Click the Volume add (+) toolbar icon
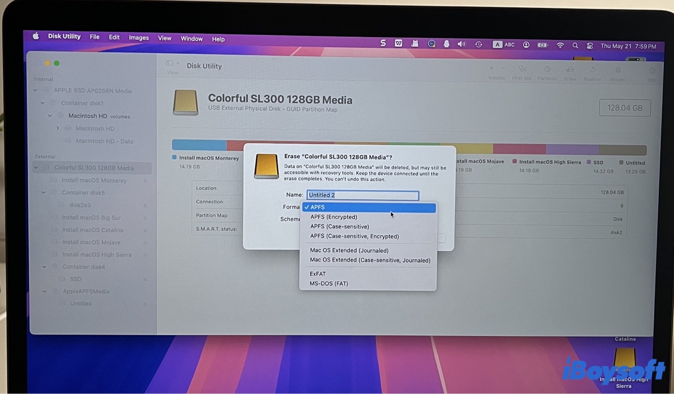674x394 pixels. 492,68
